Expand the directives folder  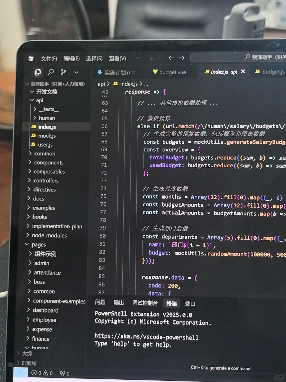coord(42,190)
